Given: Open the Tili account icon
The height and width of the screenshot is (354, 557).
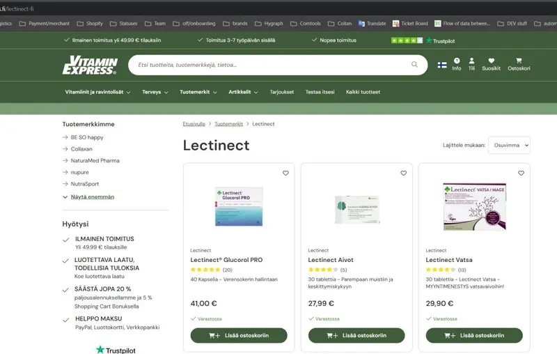Looking at the screenshot, I should tap(471, 64).
